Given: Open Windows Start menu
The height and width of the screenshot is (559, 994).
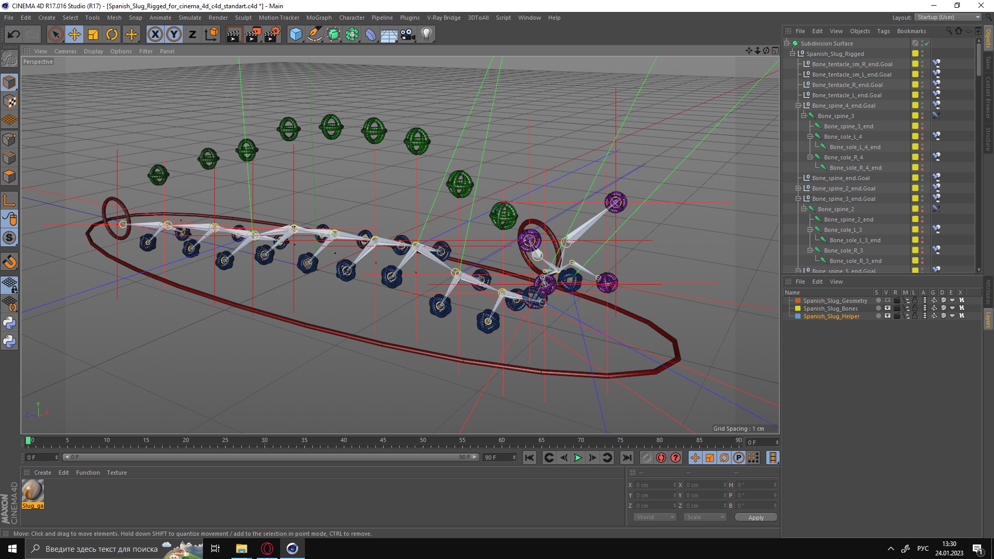Looking at the screenshot, I should click(12, 549).
